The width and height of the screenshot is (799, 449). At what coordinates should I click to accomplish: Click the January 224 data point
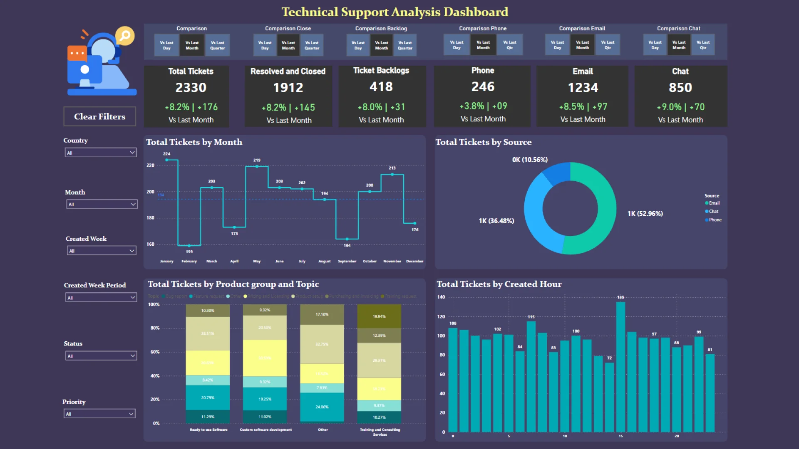point(167,160)
